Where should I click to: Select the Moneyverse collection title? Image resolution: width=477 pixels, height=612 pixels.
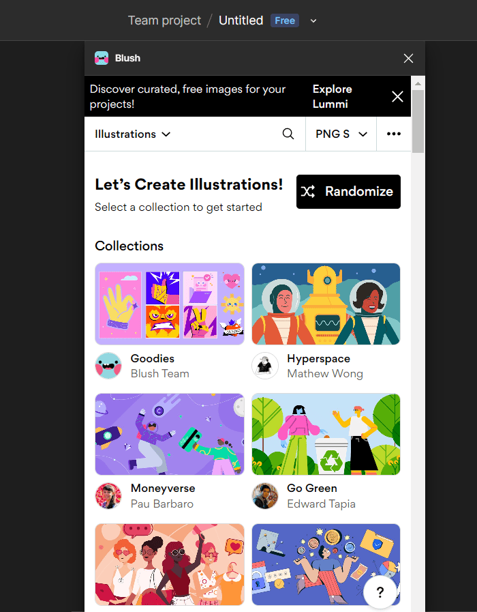(x=163, y=489)
